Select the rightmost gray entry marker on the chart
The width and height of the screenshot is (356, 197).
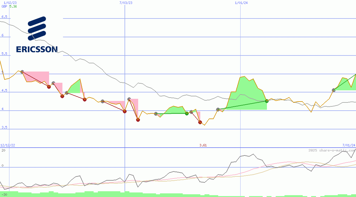click(334, 90)
